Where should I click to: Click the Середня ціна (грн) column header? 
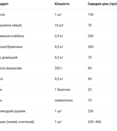(102, 4)
